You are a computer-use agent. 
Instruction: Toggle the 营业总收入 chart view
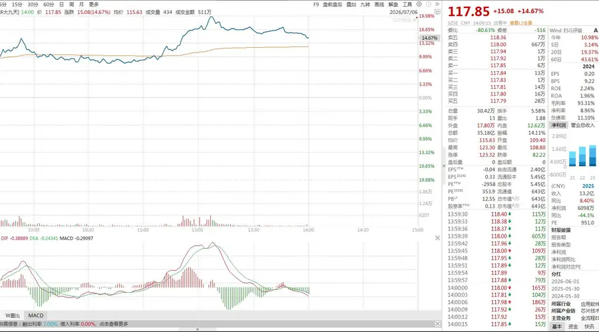click(582, 125)
